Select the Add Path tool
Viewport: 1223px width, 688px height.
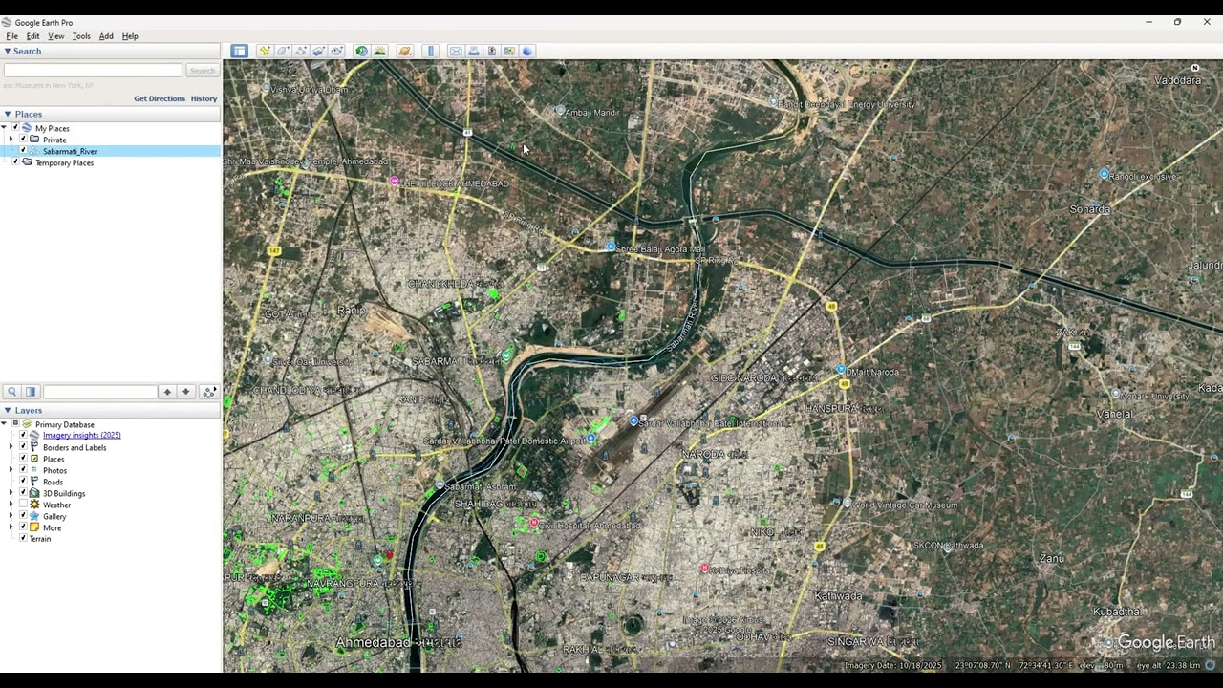pos(301,51)
